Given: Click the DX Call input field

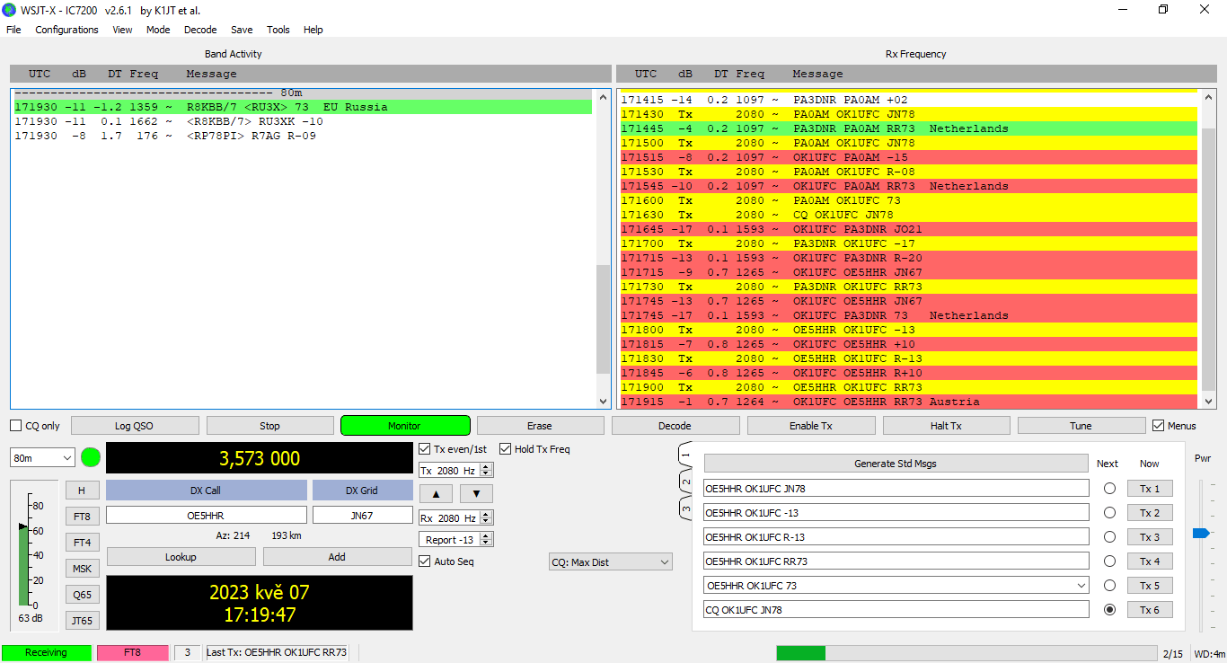Looking at the screenshot, I should (206, 516).
